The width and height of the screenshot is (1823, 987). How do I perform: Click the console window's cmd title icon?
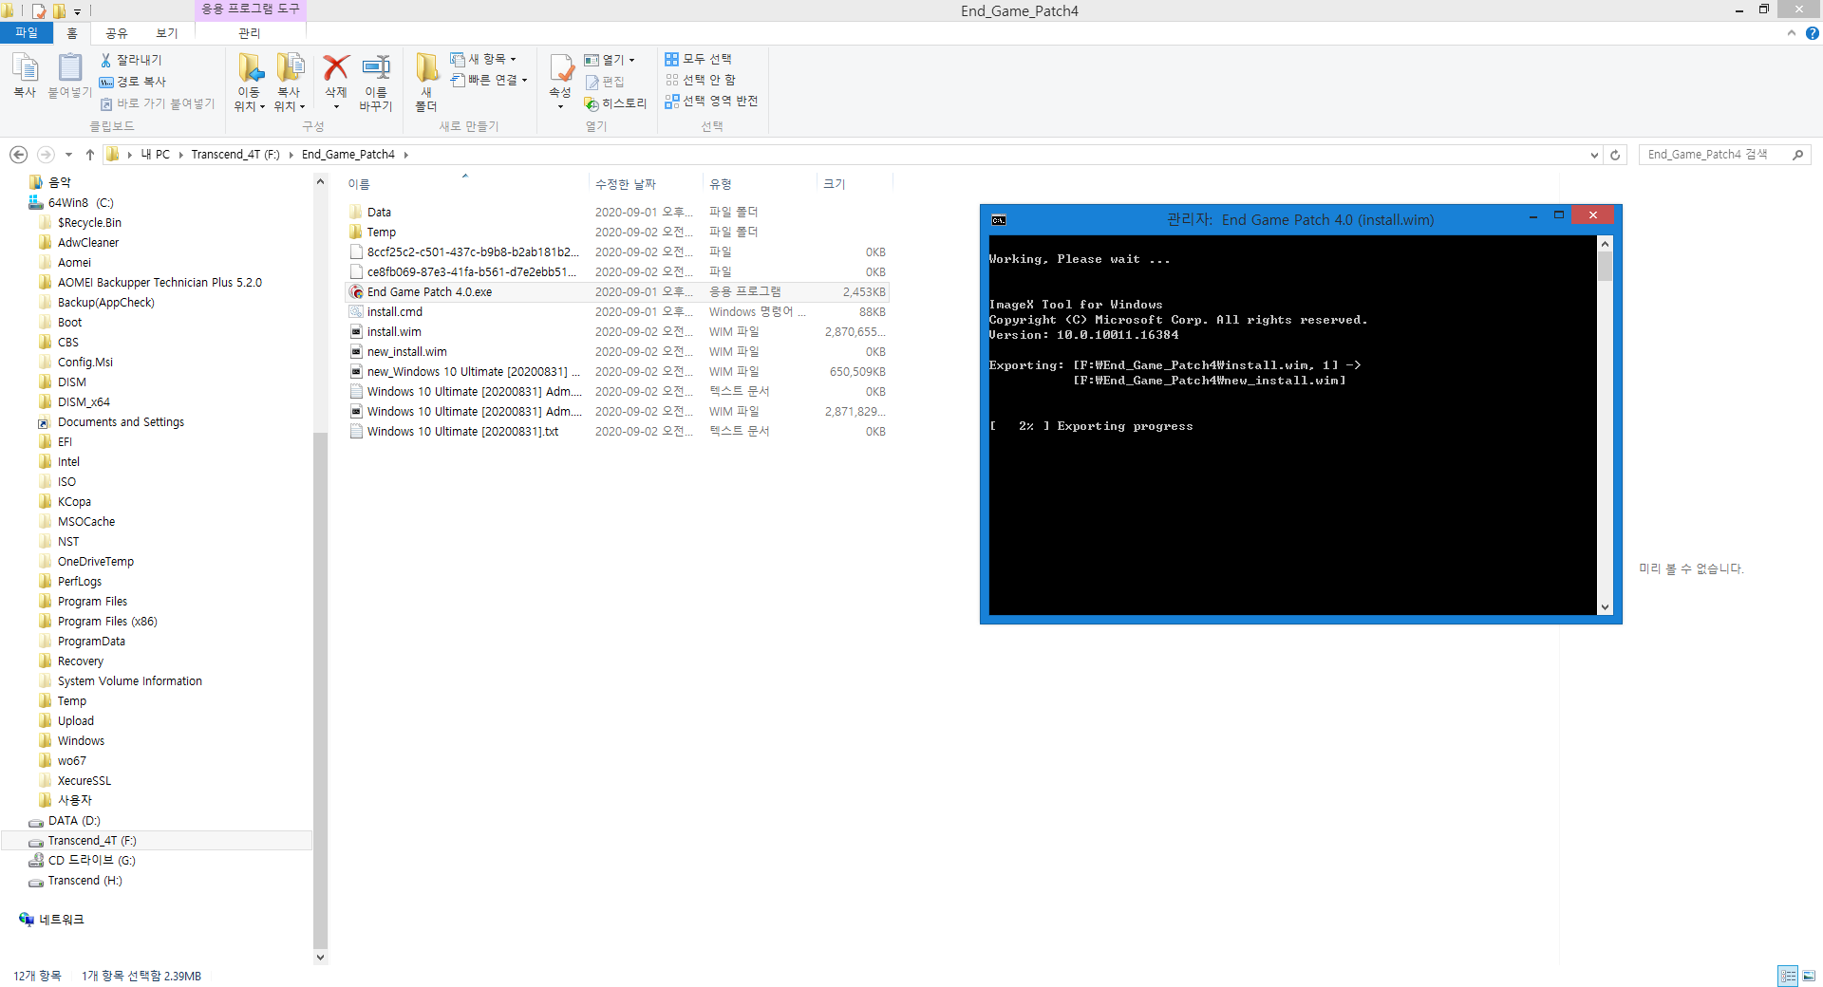tap(999, 220)
